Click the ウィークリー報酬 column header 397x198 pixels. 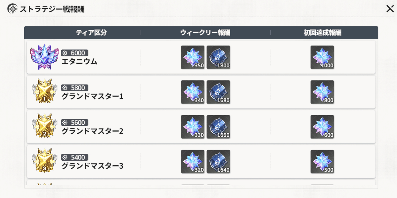pos(205,33)
